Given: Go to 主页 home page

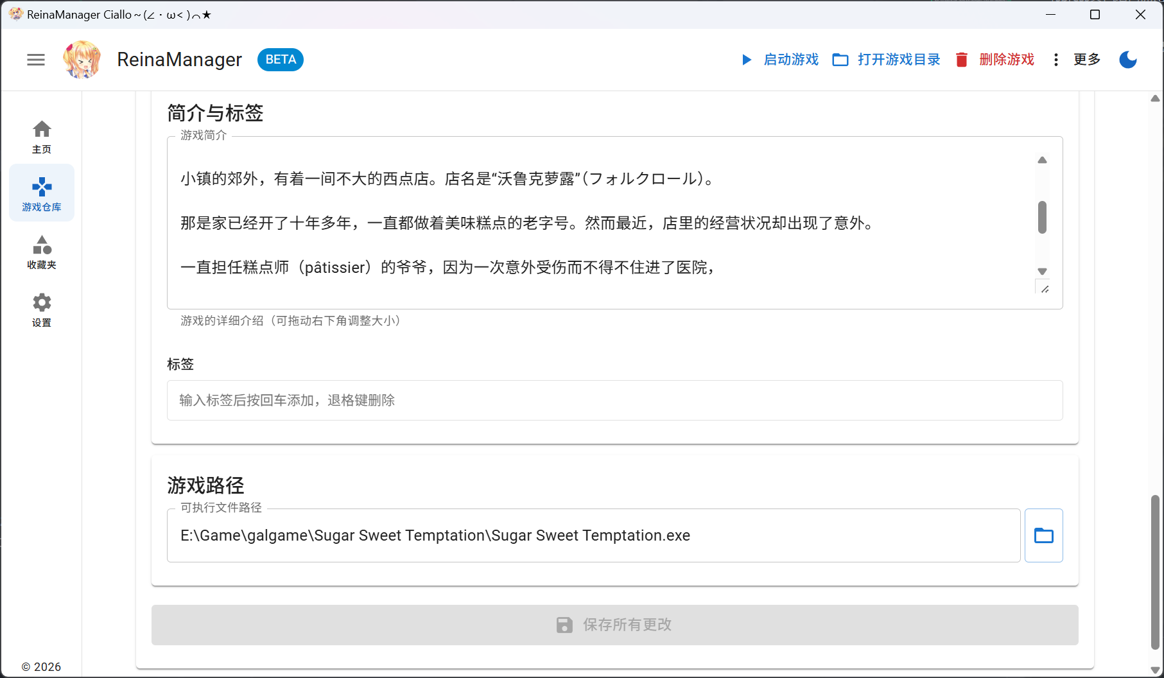Looking at the screenshot, I should [x=41, y=136].
